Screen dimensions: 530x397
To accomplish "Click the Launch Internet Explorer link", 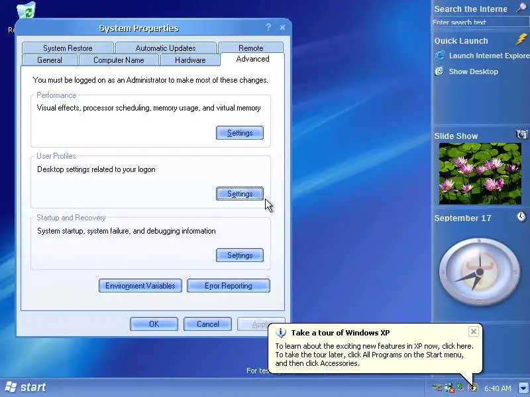I will (x=489, y=56).
